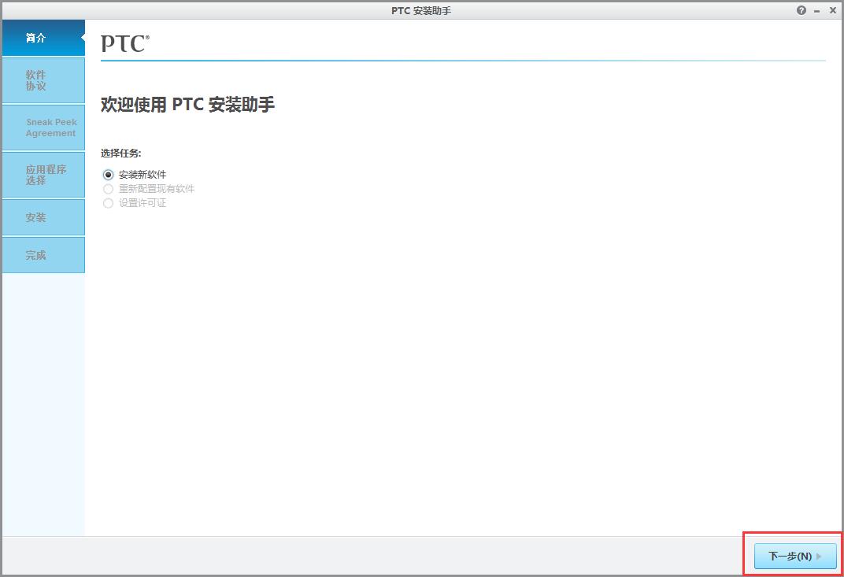Open the 应用程序选择 step tab
The width and height of the screenshot is (844, 577).
[43, 175]
